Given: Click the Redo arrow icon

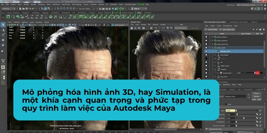Looking at the screenshot, I should pyautogui.click(x=33, y=9).
